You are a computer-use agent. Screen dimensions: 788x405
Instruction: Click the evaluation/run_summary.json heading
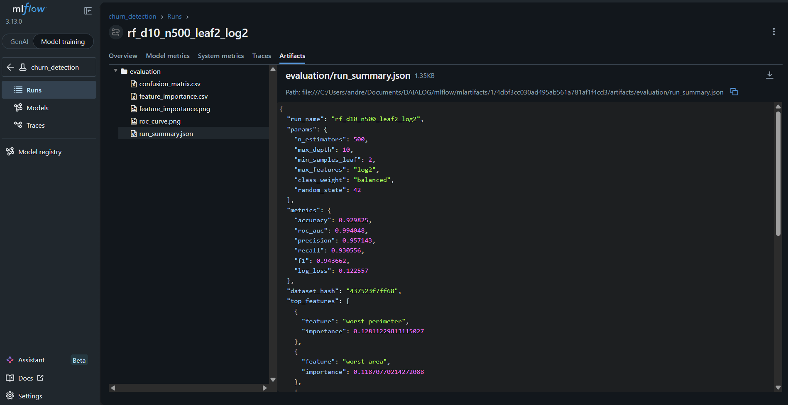tap(348, 75)
